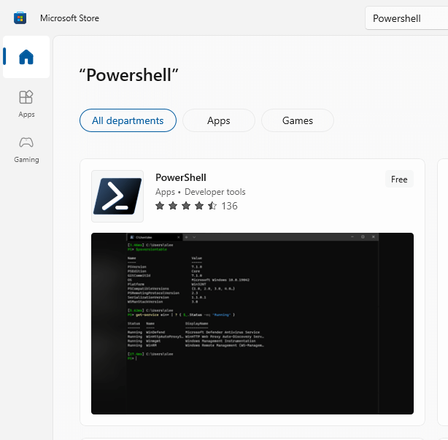Click the Free price button for PowerShell
This screenshot has width=448, height=440.
[x=399, y=180]
